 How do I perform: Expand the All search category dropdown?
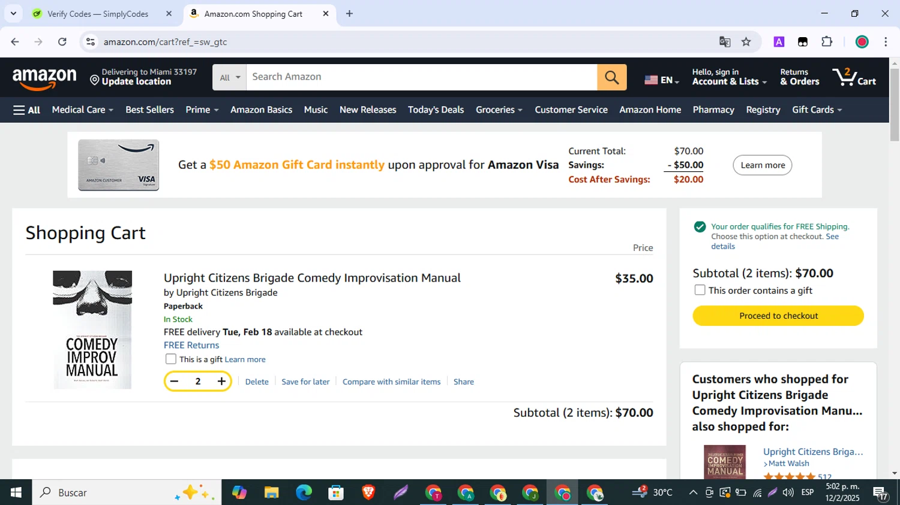click(230, 77)
